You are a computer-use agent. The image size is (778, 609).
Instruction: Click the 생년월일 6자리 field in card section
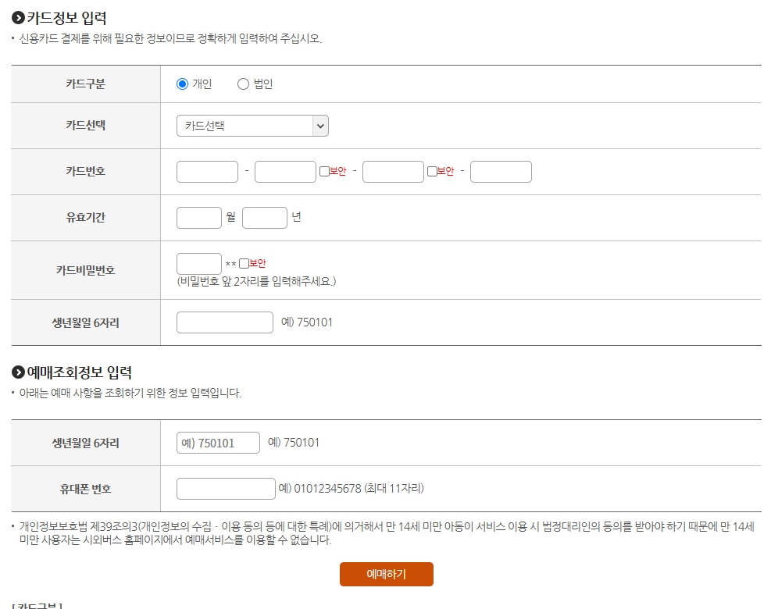click(224, 322)
